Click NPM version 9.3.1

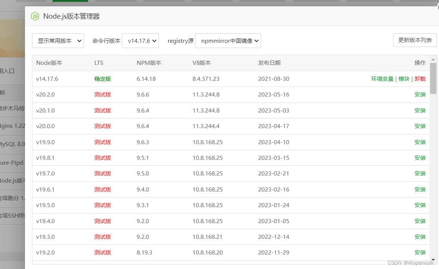pyautogui.click(x=143, y=205)
